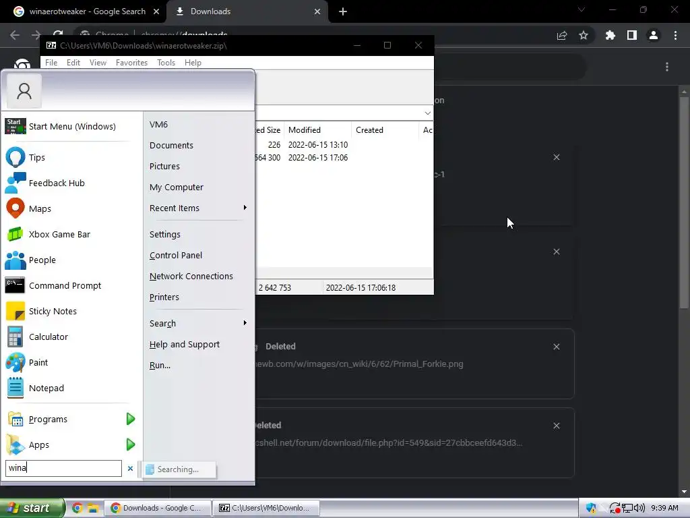
Task: Click the Windows start button
Action: pyautogui.click(x=32, y=508)
